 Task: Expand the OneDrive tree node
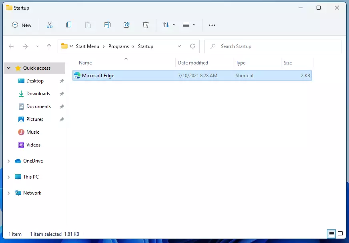coord(9,161)
